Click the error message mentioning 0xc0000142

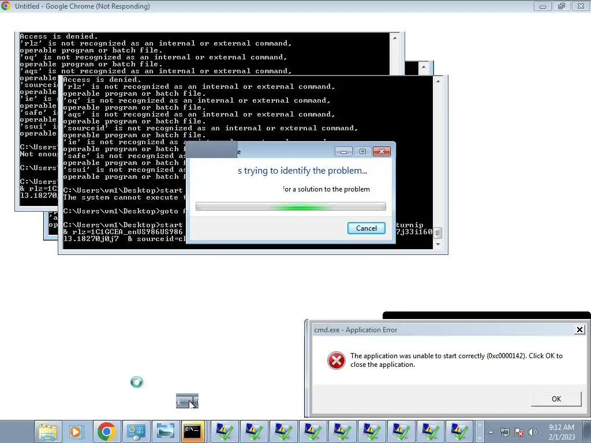click(456, 360)
